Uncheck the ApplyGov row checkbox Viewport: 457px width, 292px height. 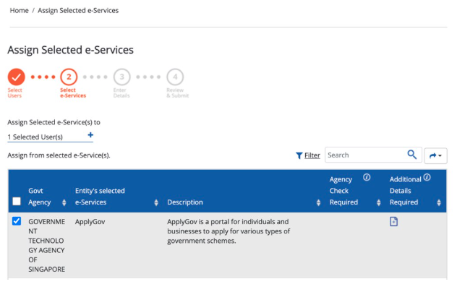tap(17, 221)
